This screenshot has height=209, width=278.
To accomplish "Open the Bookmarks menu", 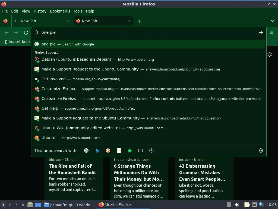I will point(60,11).
